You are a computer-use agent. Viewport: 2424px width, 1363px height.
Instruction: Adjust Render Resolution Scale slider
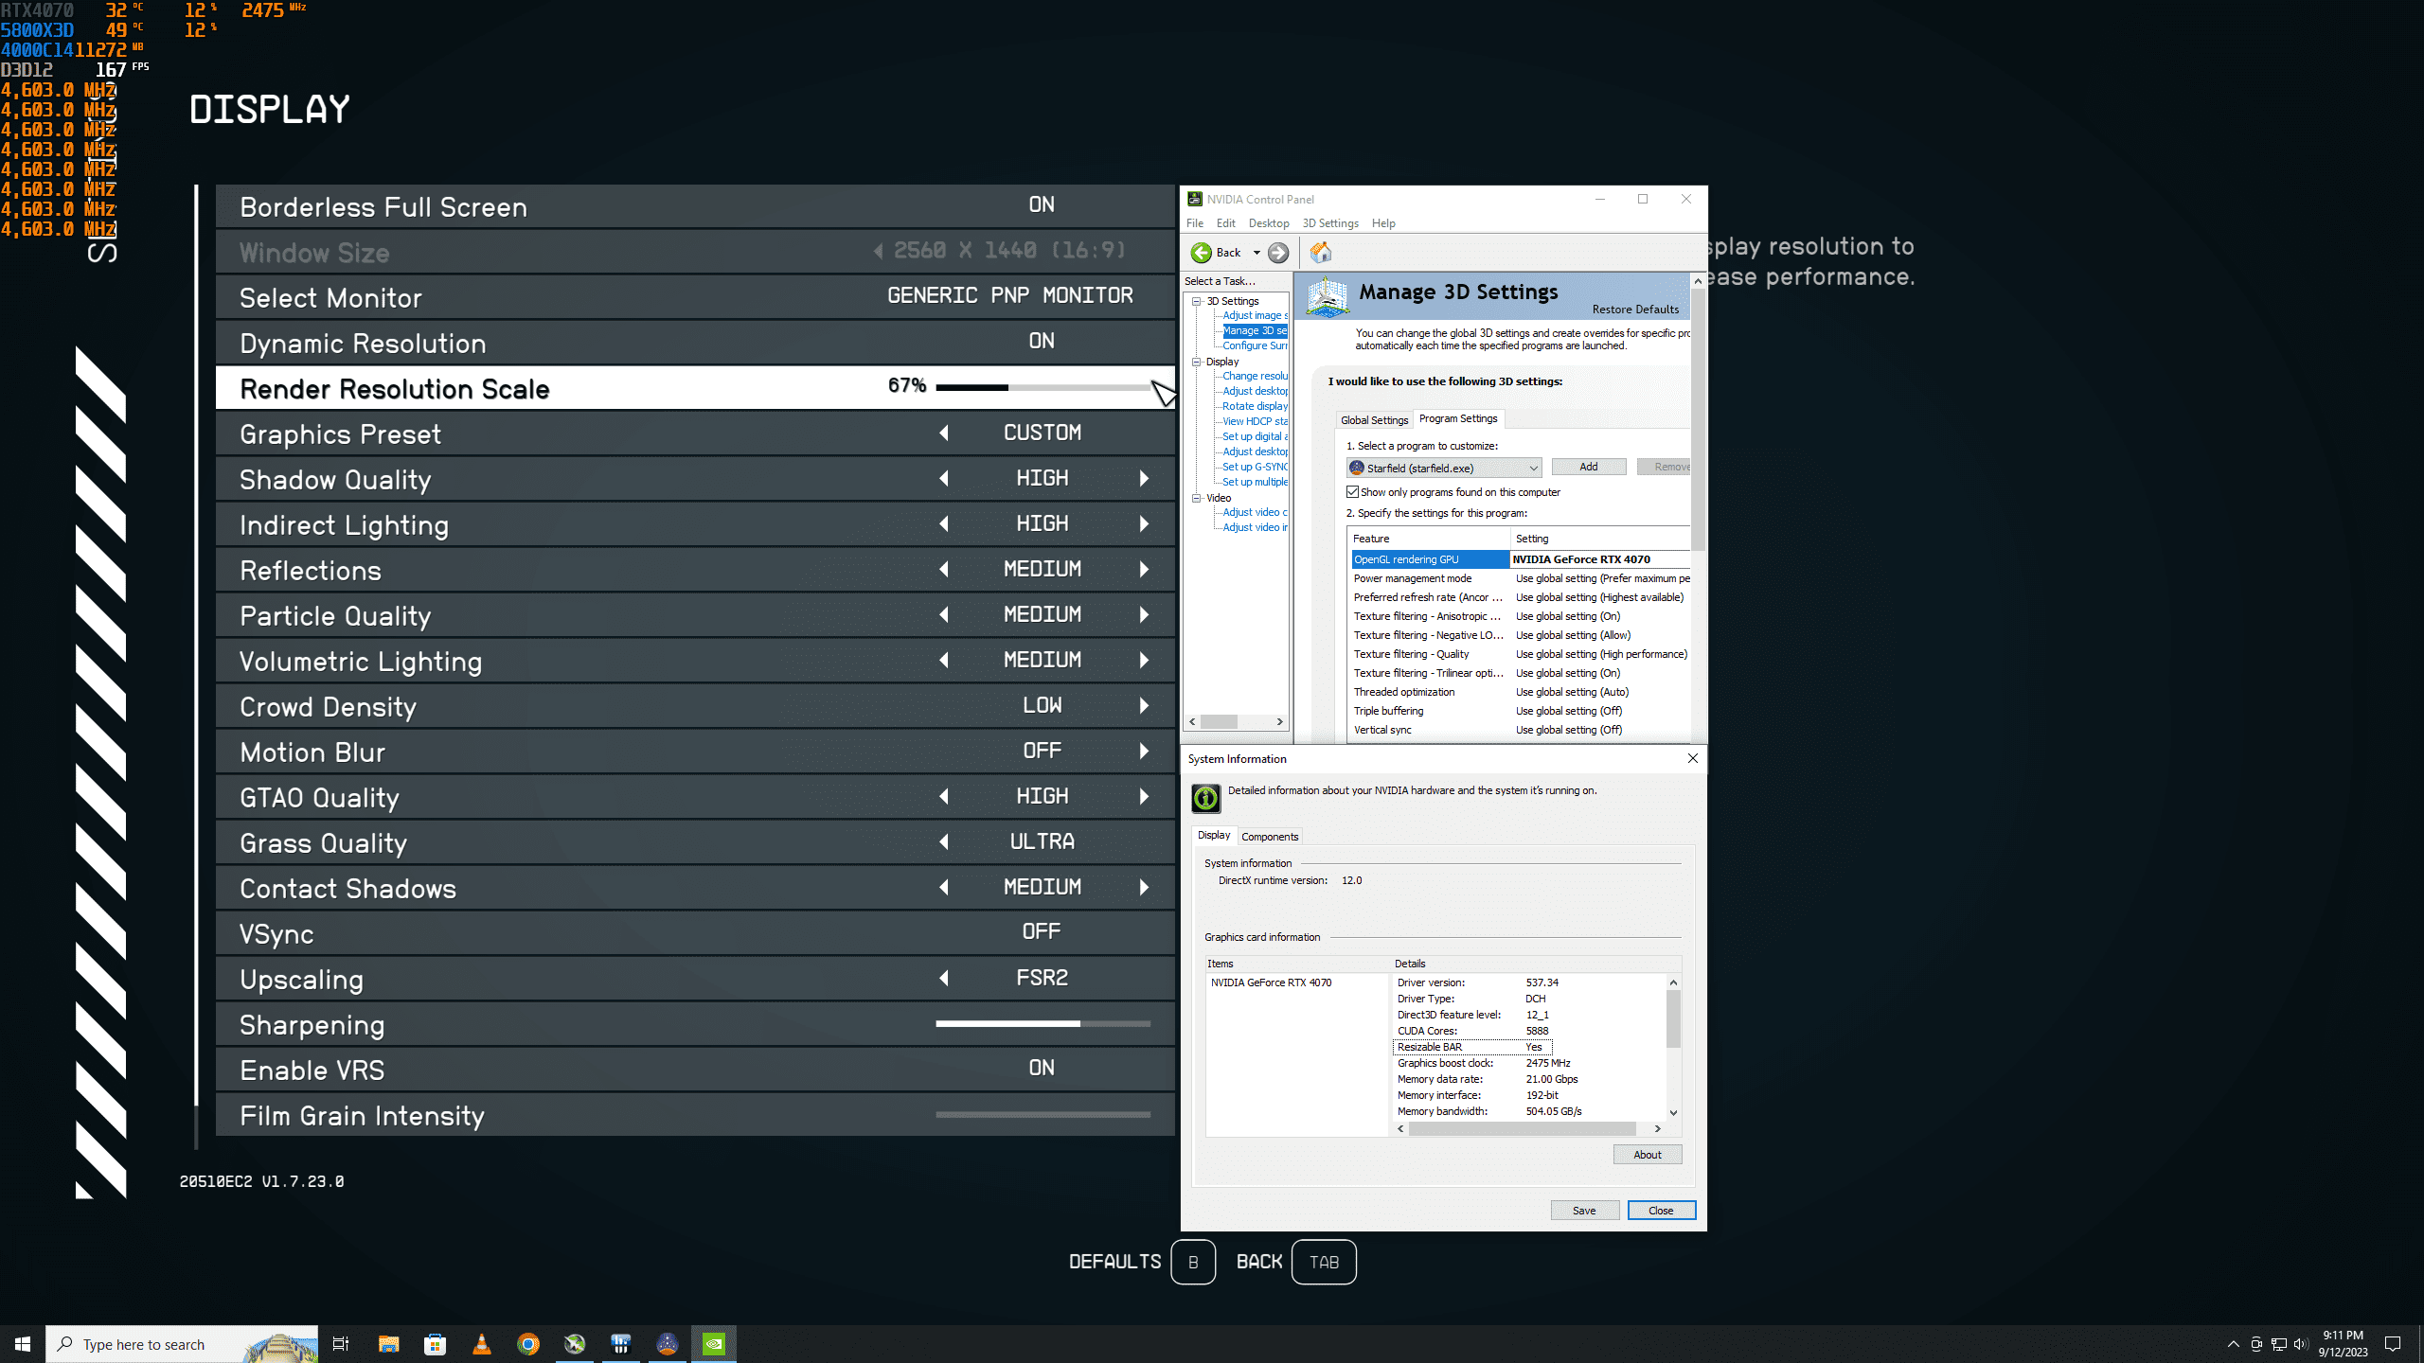click(1043, 388)
